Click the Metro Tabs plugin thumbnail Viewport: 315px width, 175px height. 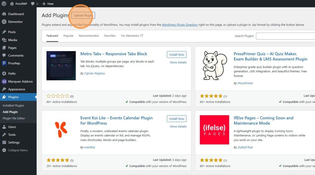point(61,66)
